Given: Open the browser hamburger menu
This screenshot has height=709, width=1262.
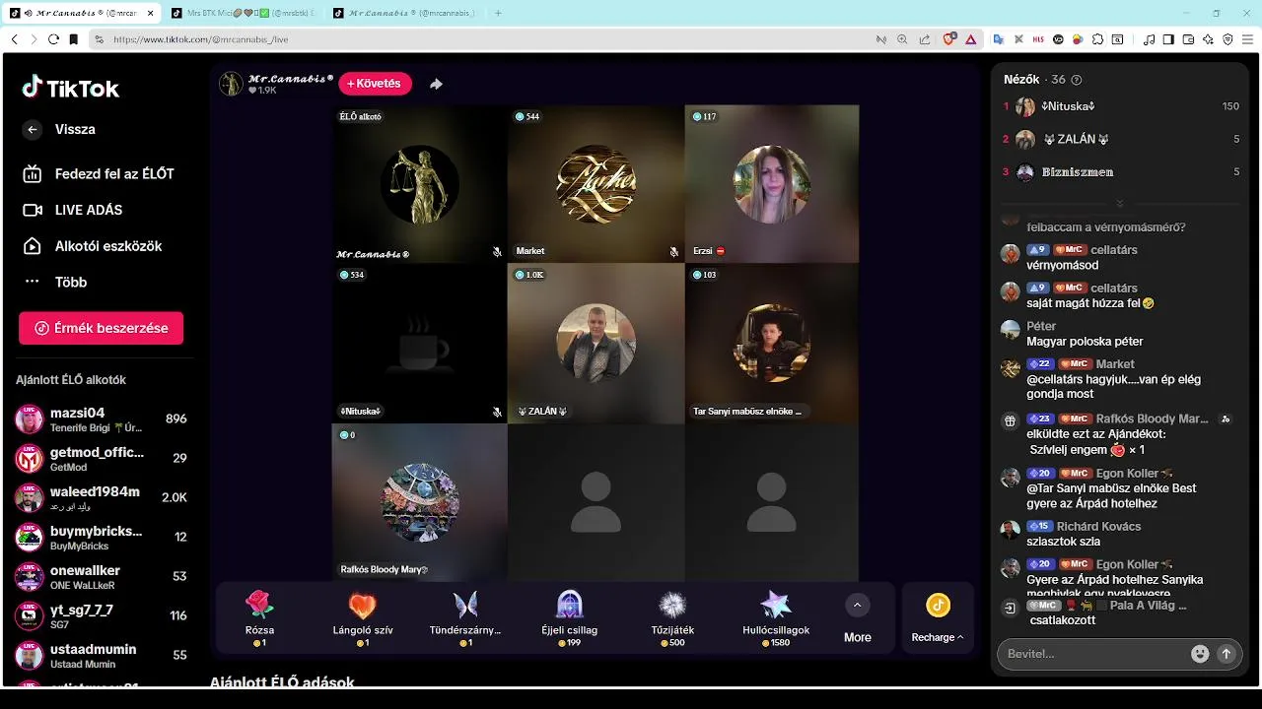Looking at the screenshot, I should click(x=1246, y=39).
